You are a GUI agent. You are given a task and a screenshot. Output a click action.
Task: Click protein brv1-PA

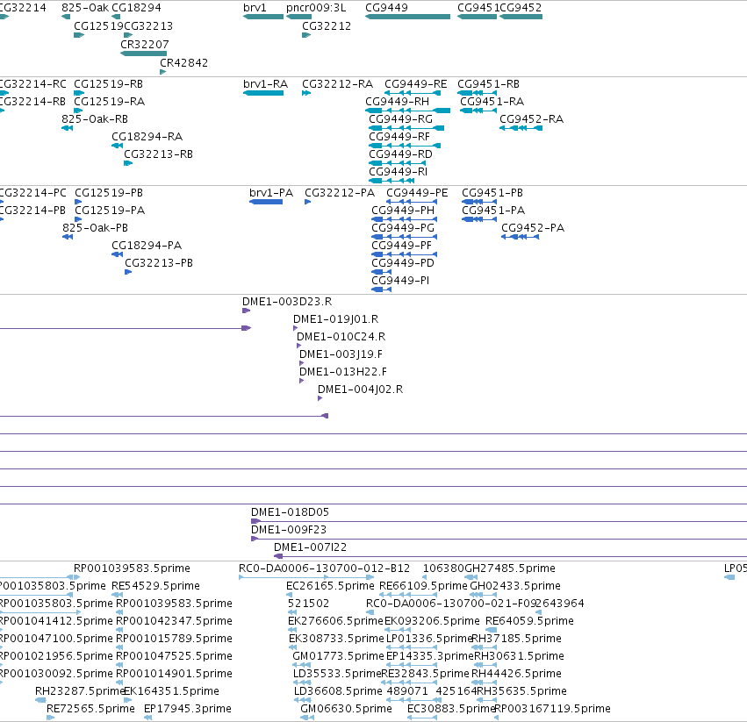[266, 202]
